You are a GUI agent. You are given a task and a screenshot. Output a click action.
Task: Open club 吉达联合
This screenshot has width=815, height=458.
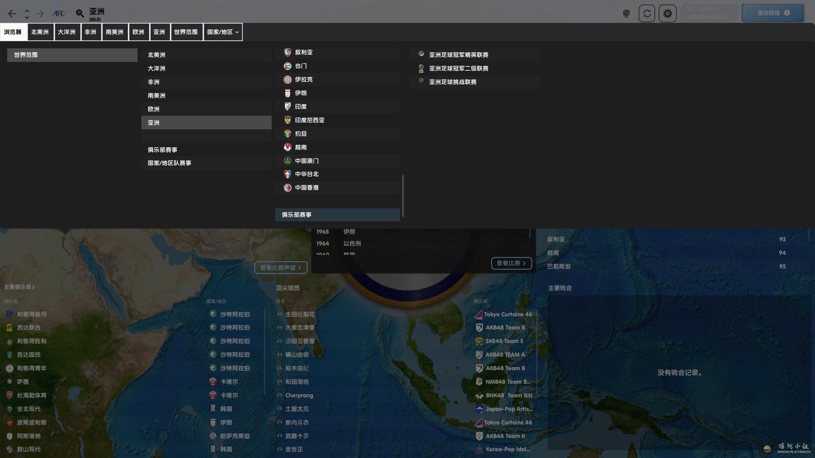(29, 327)
